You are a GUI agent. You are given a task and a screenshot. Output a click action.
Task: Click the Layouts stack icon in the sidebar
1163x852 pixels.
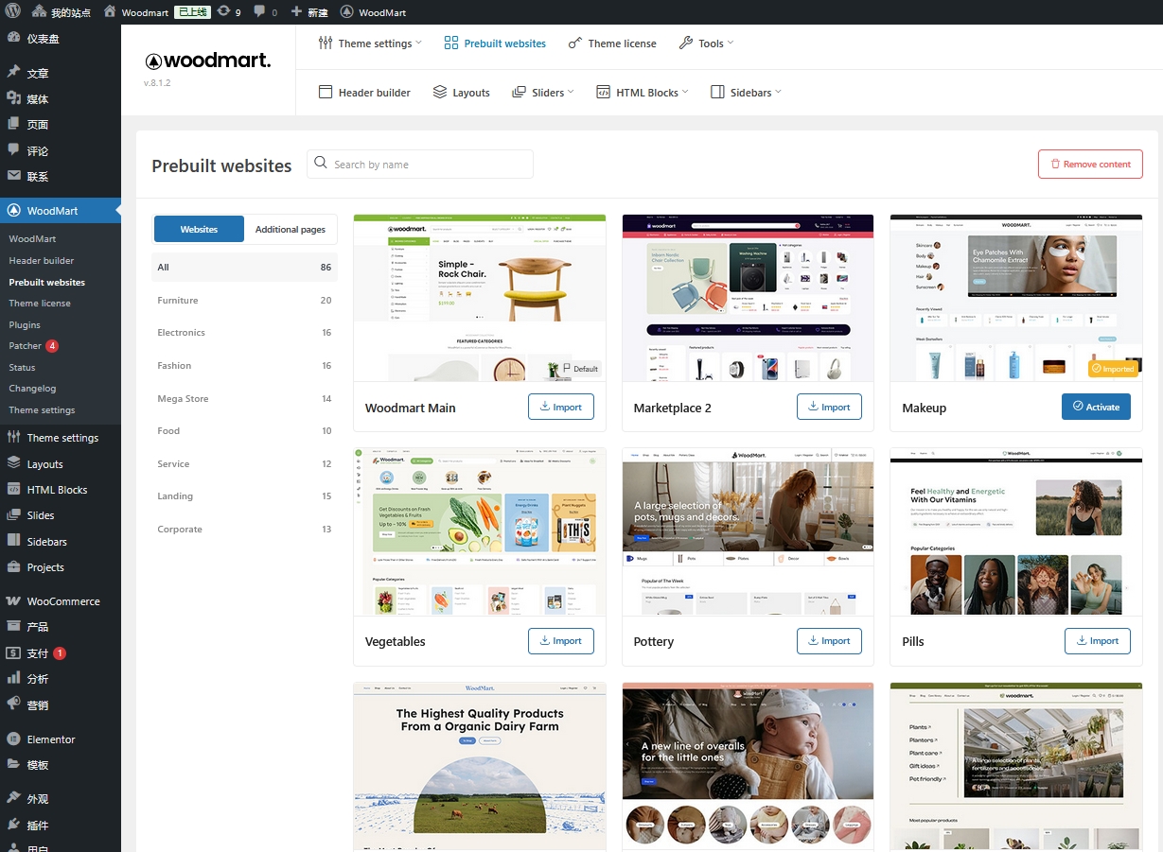point(13,464)
